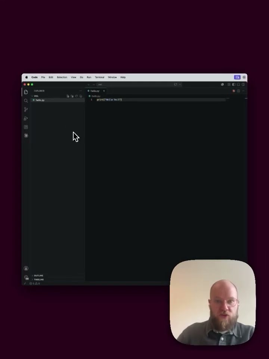Click the round circular icon in title bar
Viewport: 269px width, 359px height.
coord(222,84)
